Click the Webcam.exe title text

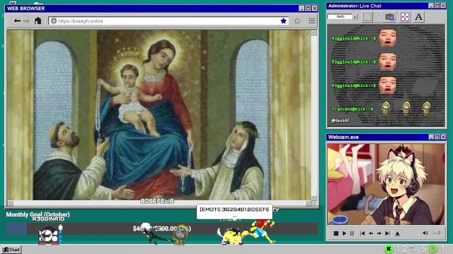click(343, 137)
